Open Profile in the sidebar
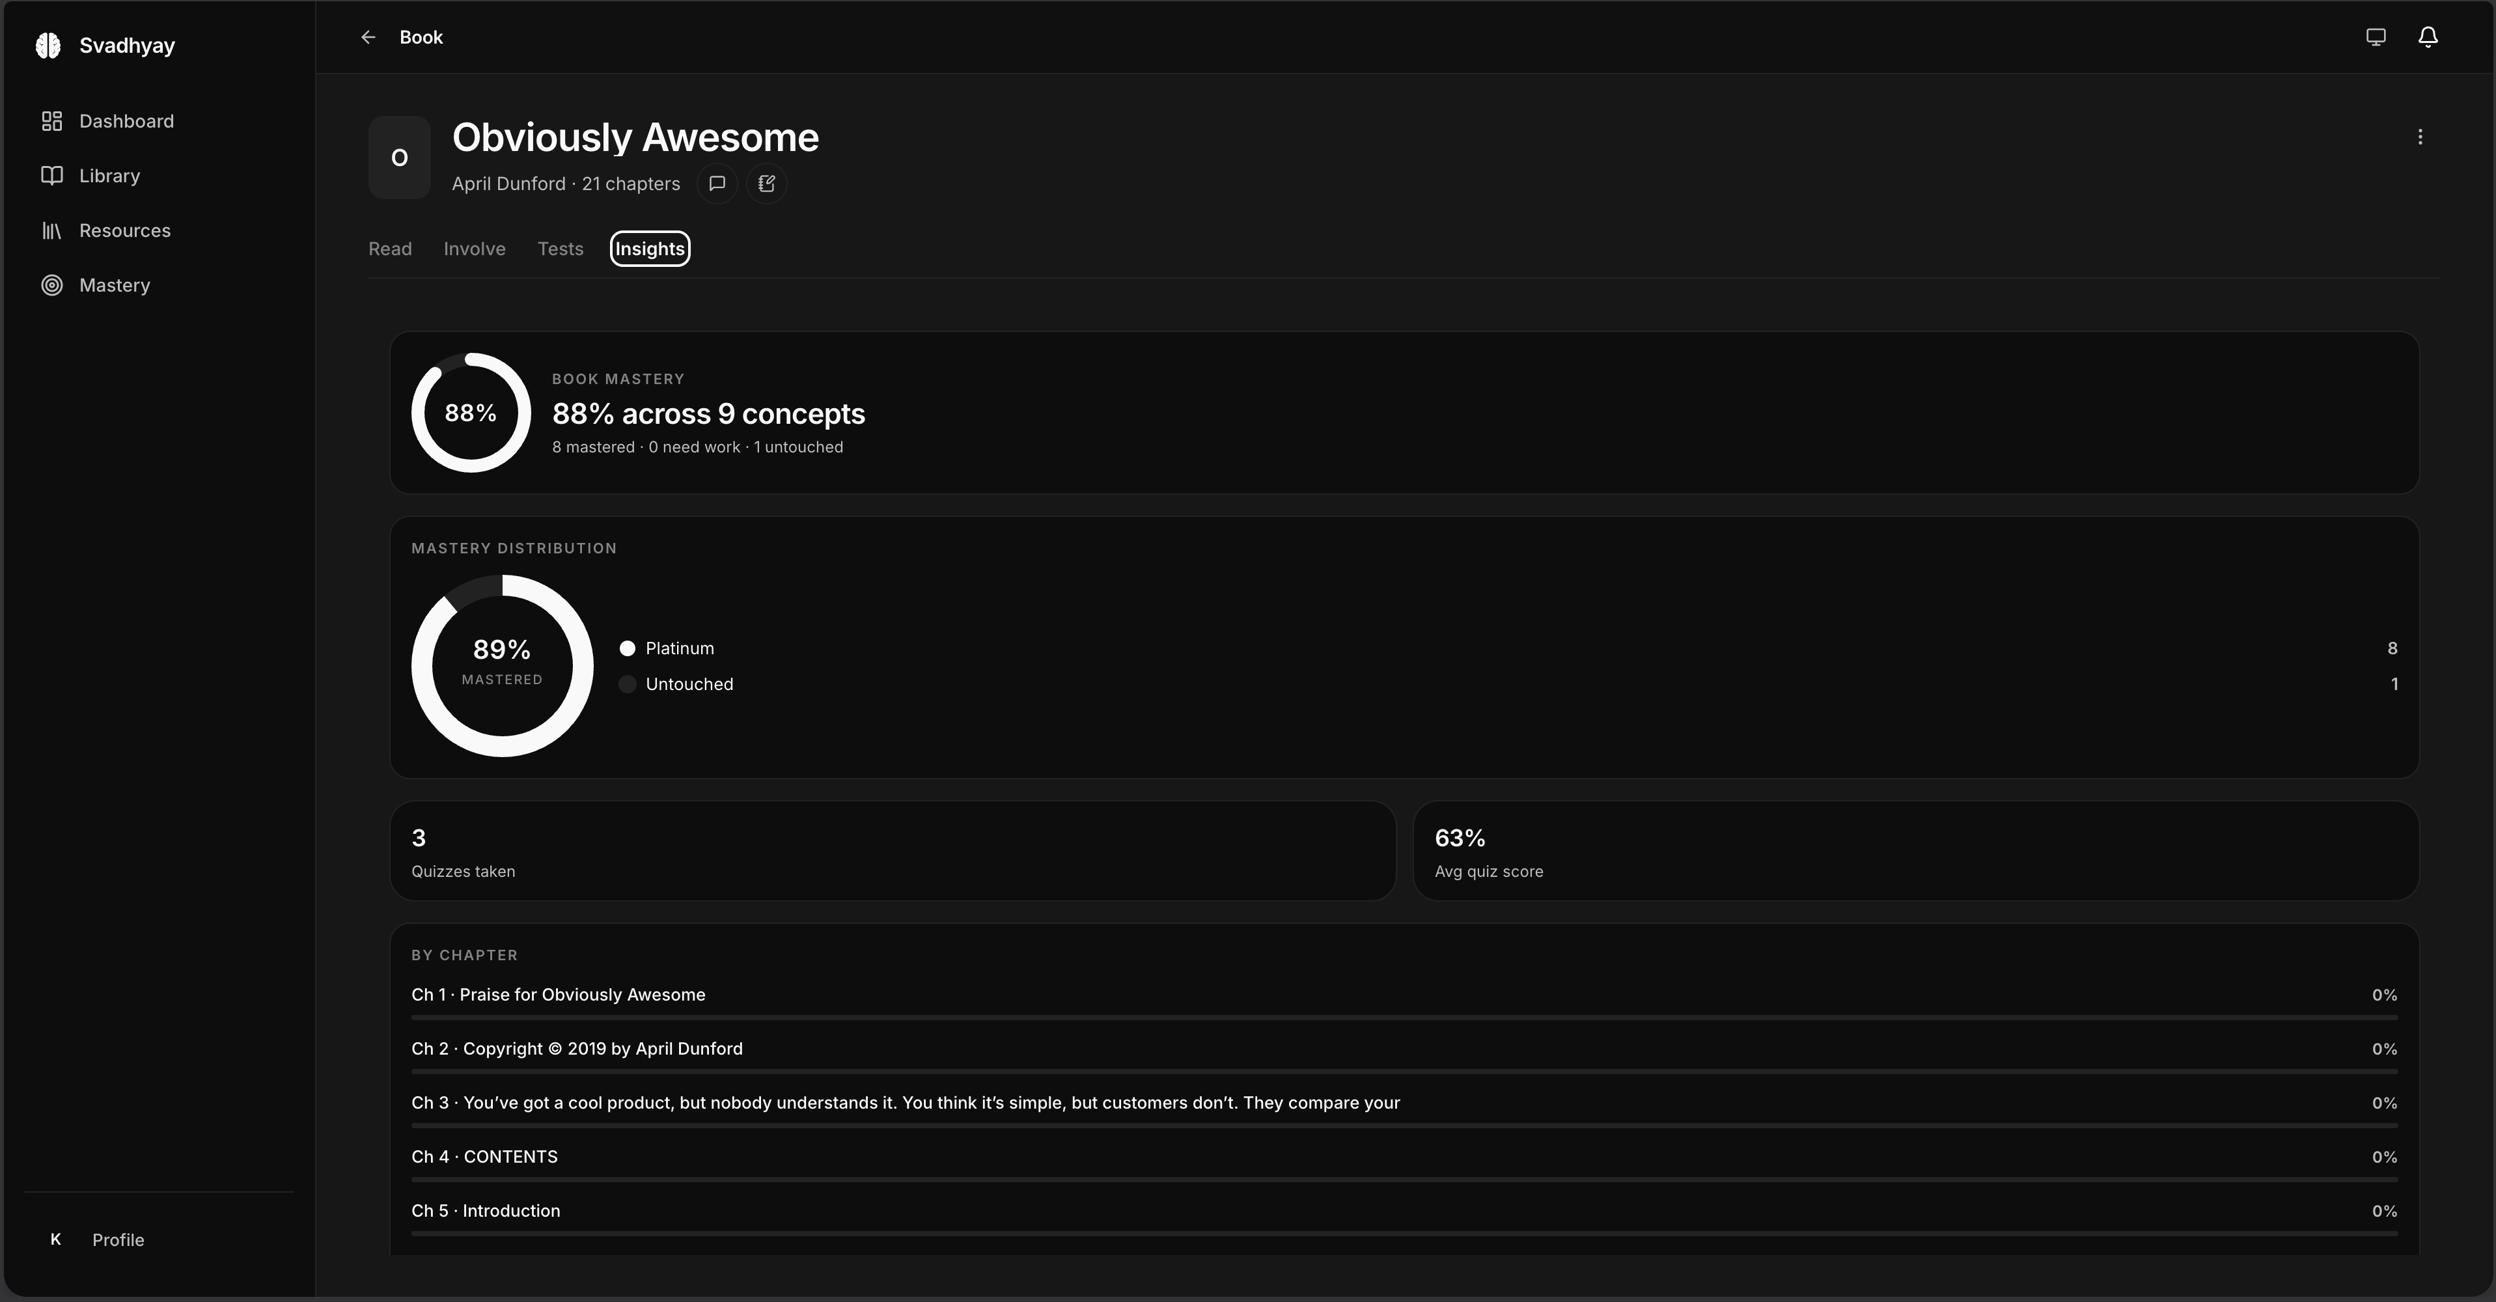Image resolution: width=2496 pixels, height=1302 pixels. (x=118, y=1240)
